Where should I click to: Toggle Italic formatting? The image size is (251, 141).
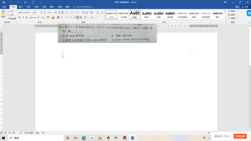point(23,17)
